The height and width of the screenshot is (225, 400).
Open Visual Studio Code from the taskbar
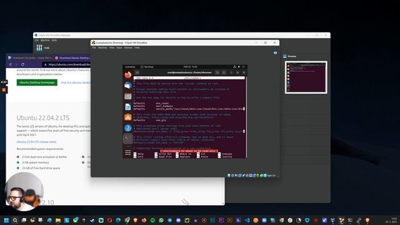(x=247, y=220)
